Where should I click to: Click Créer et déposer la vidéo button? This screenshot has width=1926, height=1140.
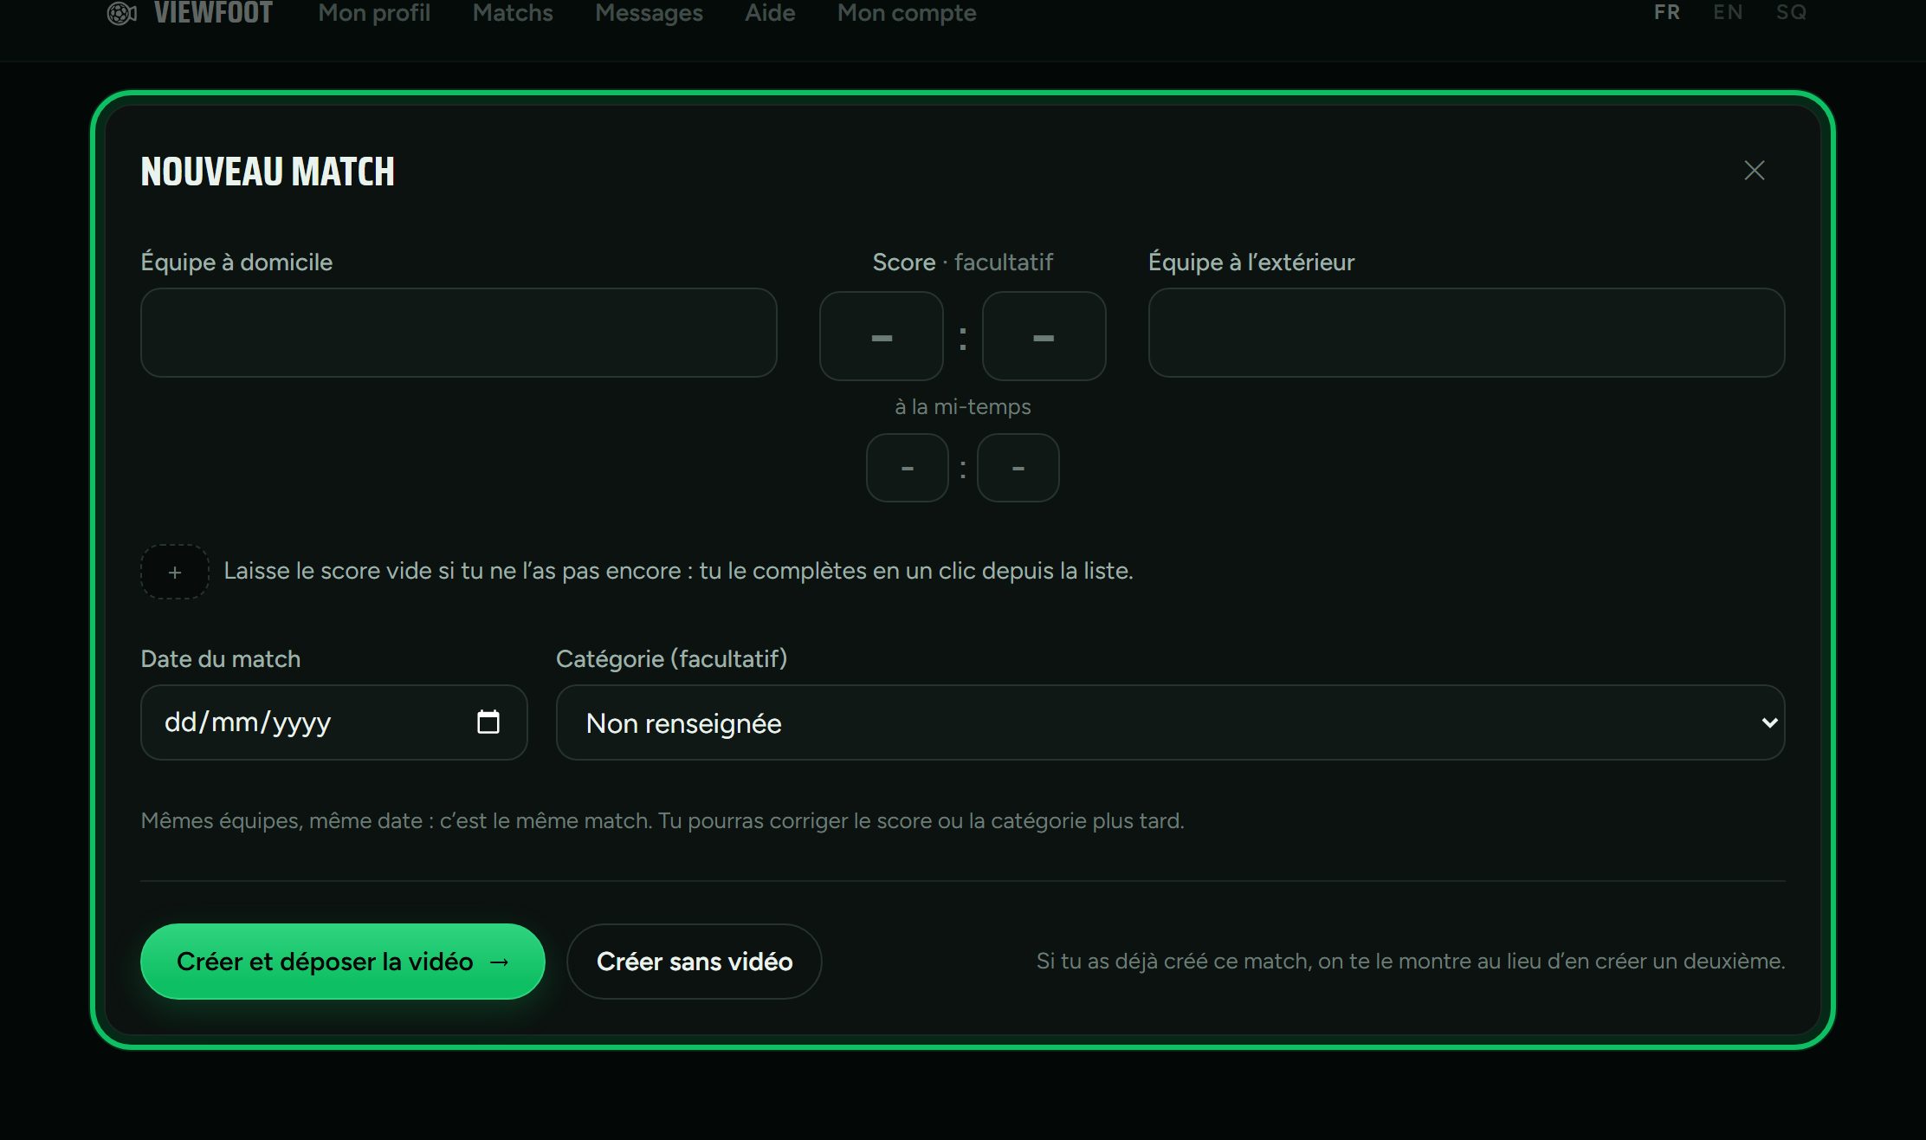point(343,961)
